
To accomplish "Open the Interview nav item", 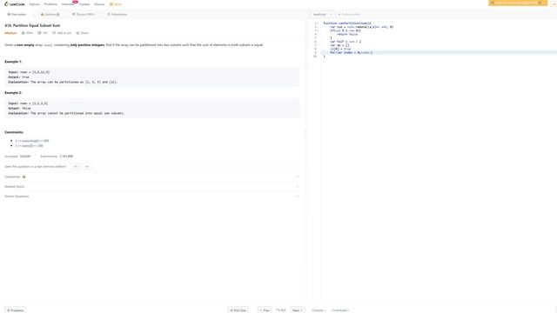I will pyautogui.click(x=68, y=4).
